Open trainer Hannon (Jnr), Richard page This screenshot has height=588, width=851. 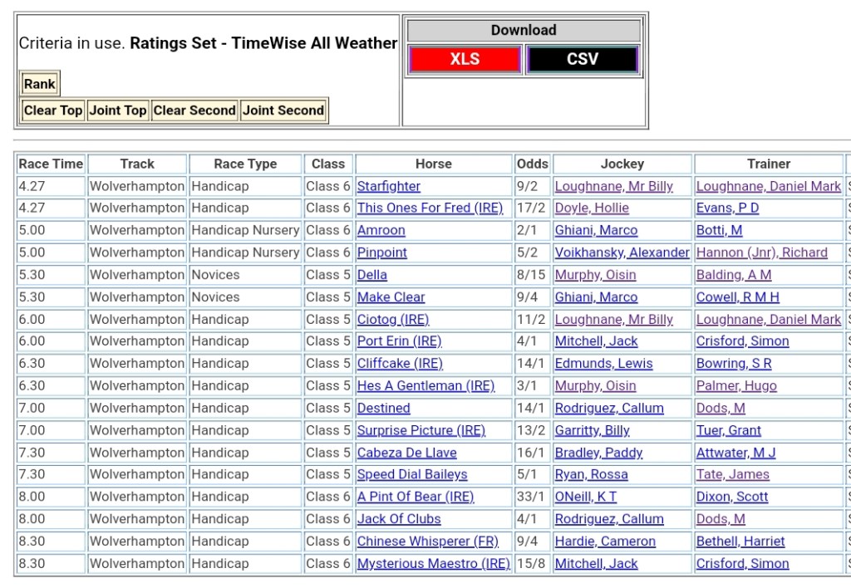point(761,252)
